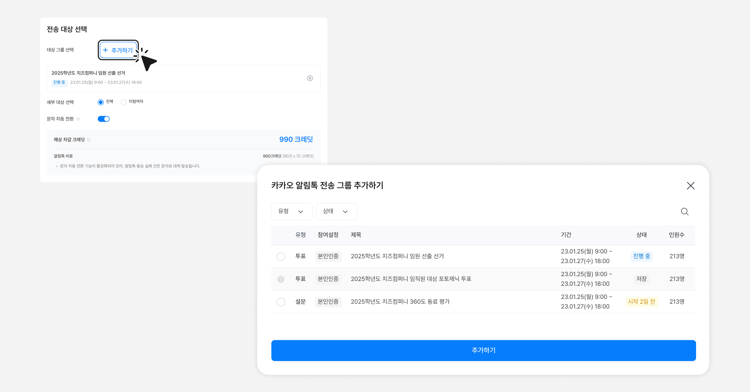The width and height of the screenshot is (750, 392).
Task: Click the 제목 column header
Action: click(x=356, y=235)
